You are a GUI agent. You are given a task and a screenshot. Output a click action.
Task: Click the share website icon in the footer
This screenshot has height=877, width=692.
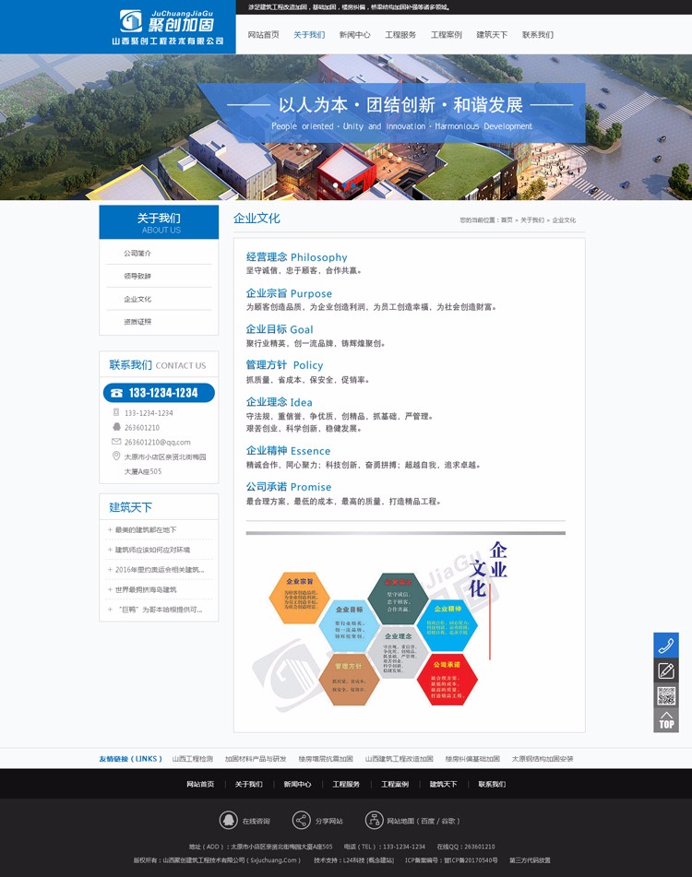[301, 821]
